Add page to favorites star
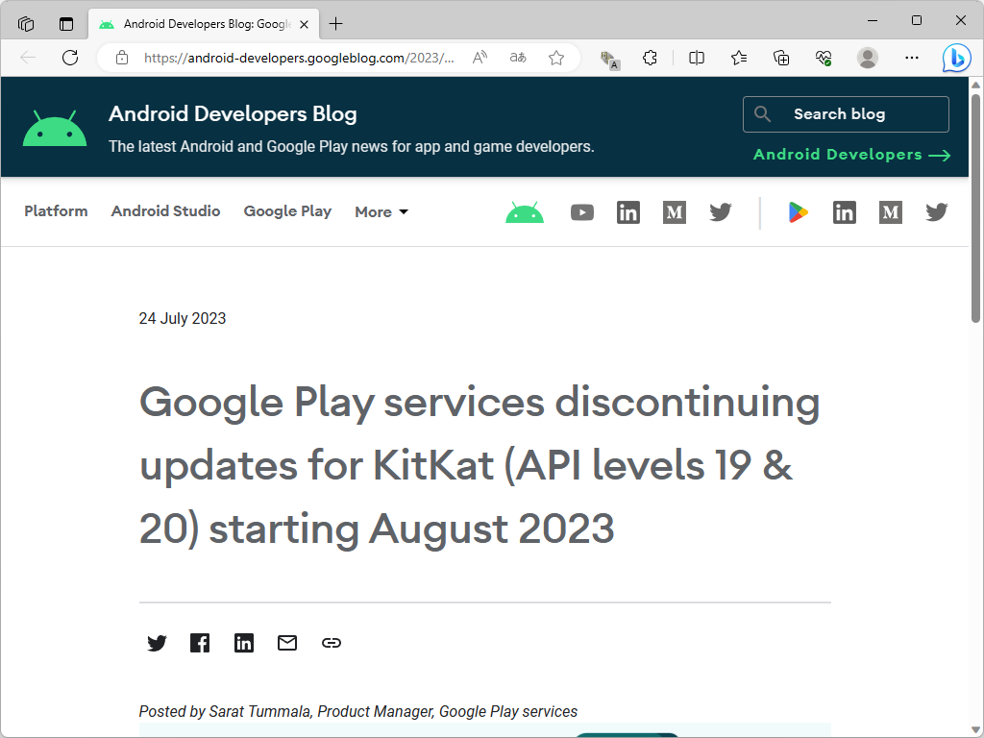Image resolution: width=984 pixels, height=738 pixels. (x=556, y=58)
